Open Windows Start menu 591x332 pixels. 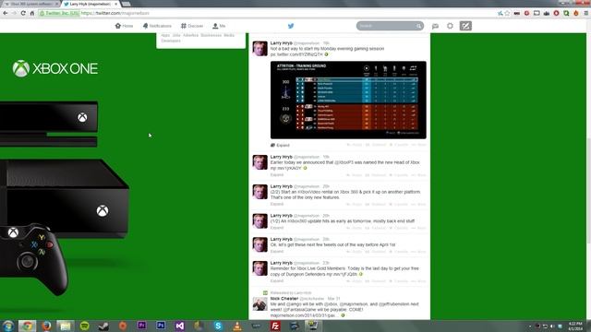(x=8, y=326)
